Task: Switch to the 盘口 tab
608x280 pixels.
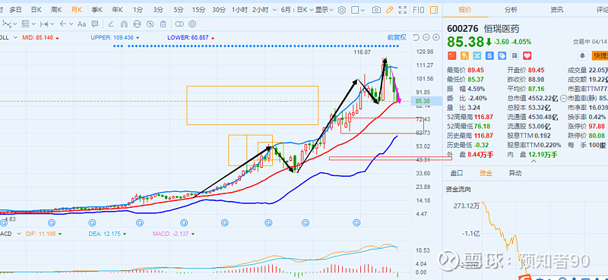Action: coord(457,173)
